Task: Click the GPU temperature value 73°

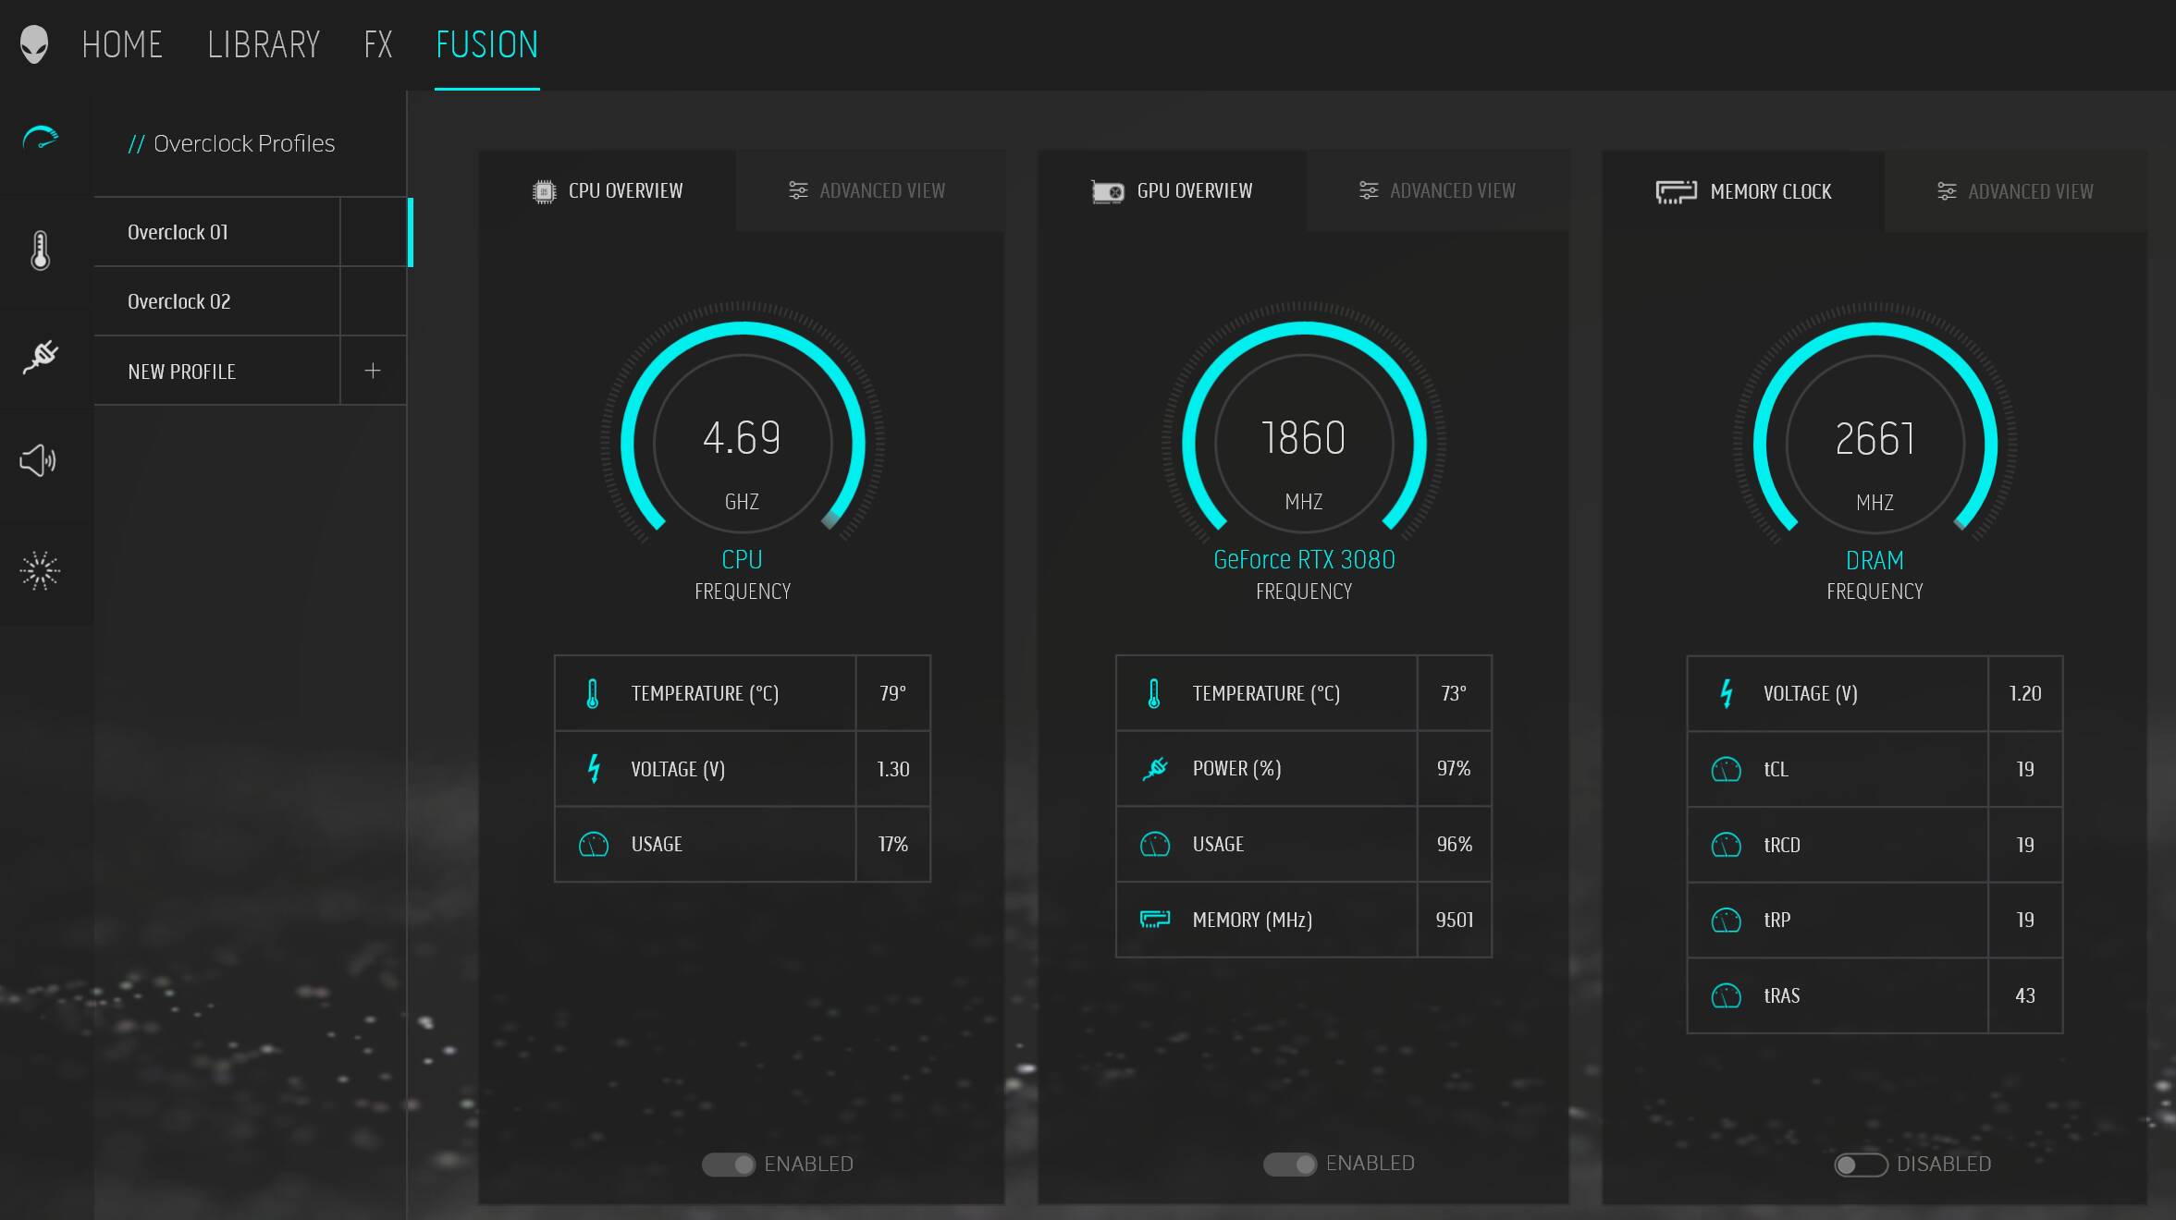Action: coord(1454,693)
